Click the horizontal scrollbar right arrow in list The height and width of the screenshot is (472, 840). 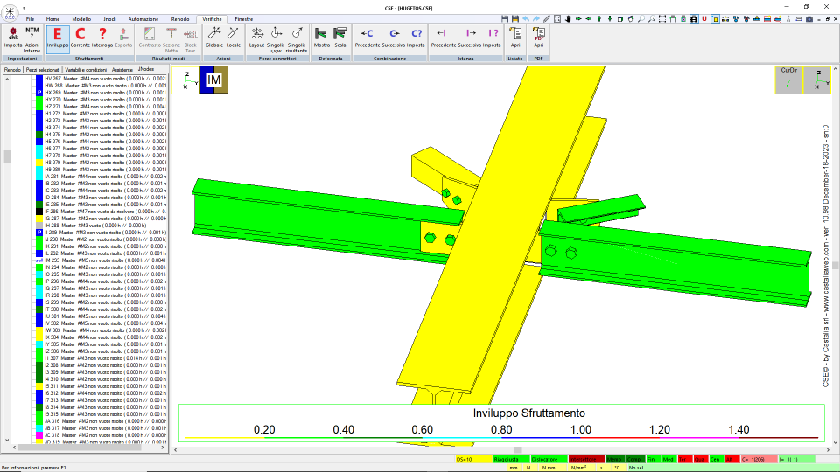(x=163, y=448)
